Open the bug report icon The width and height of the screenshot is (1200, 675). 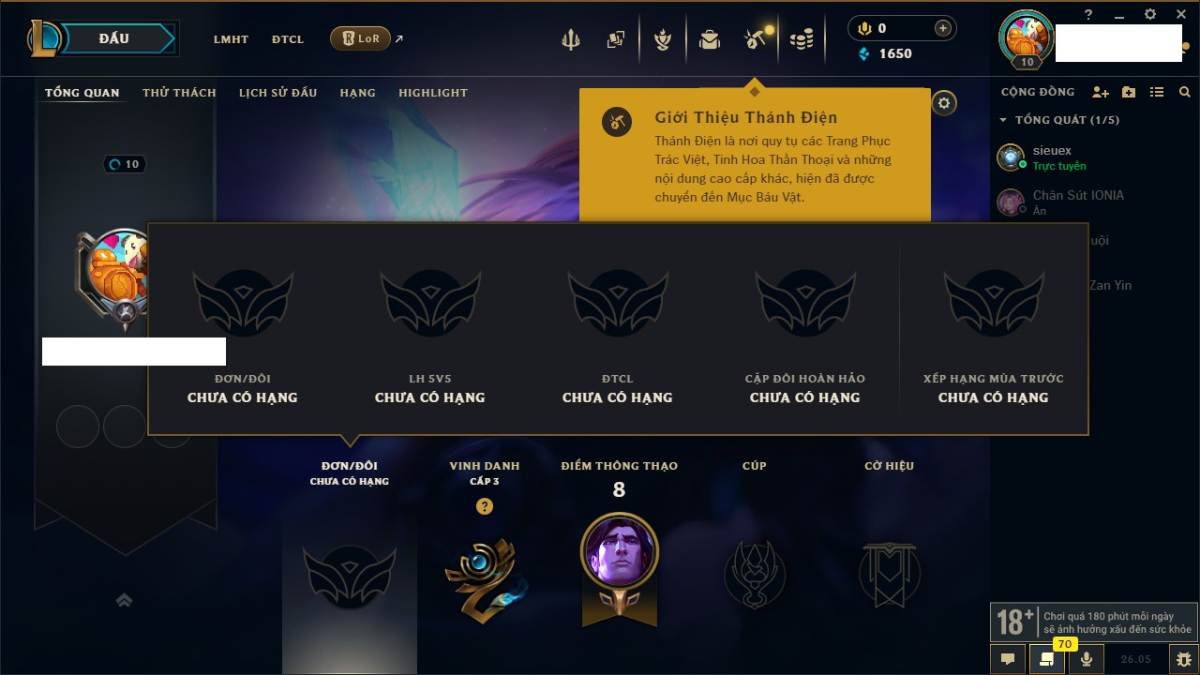point(1182,659)
